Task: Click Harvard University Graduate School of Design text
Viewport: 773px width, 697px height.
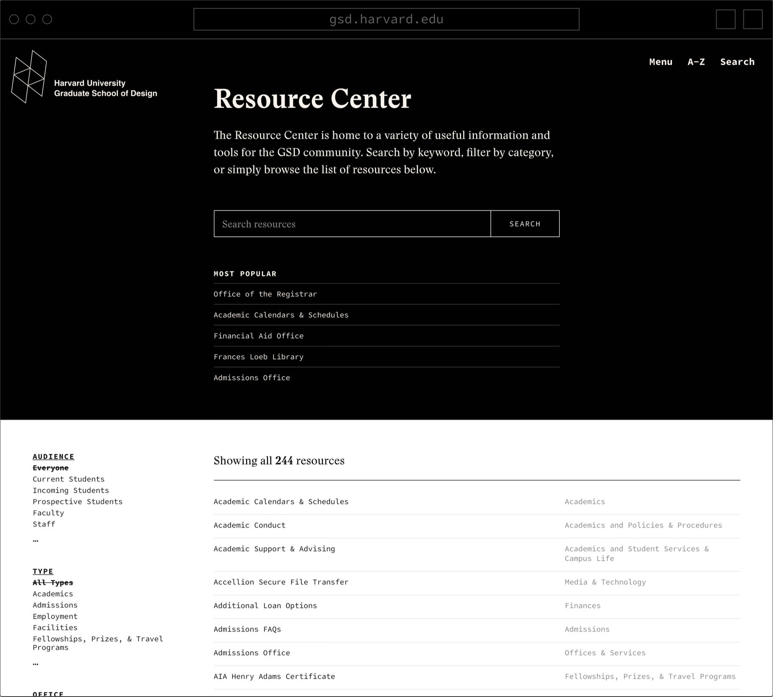Action: click(x=106, y=88)
